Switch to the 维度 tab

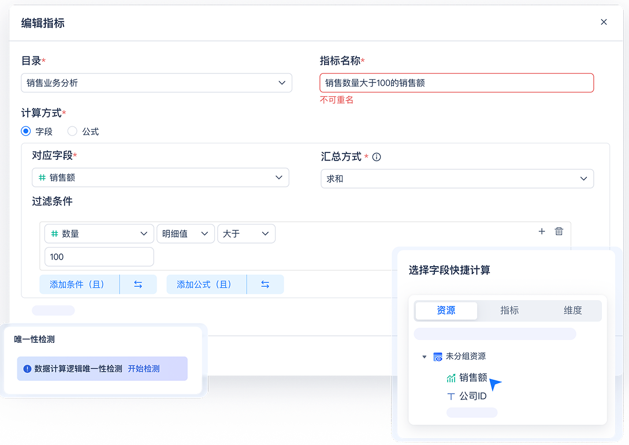tap(572, 311)
